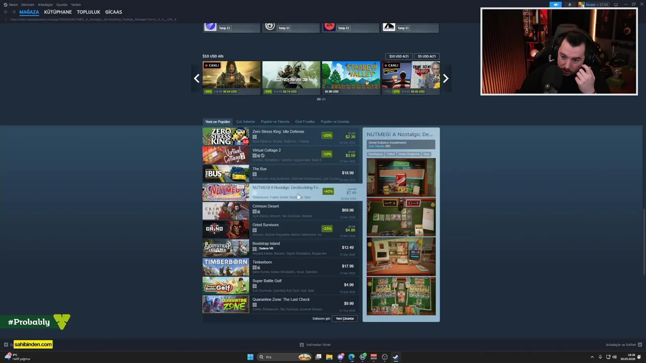Open Arkadaşlar ve Sohbet panel
The height and width of the screenshot is (363, 646).
[x=623, y=345]
